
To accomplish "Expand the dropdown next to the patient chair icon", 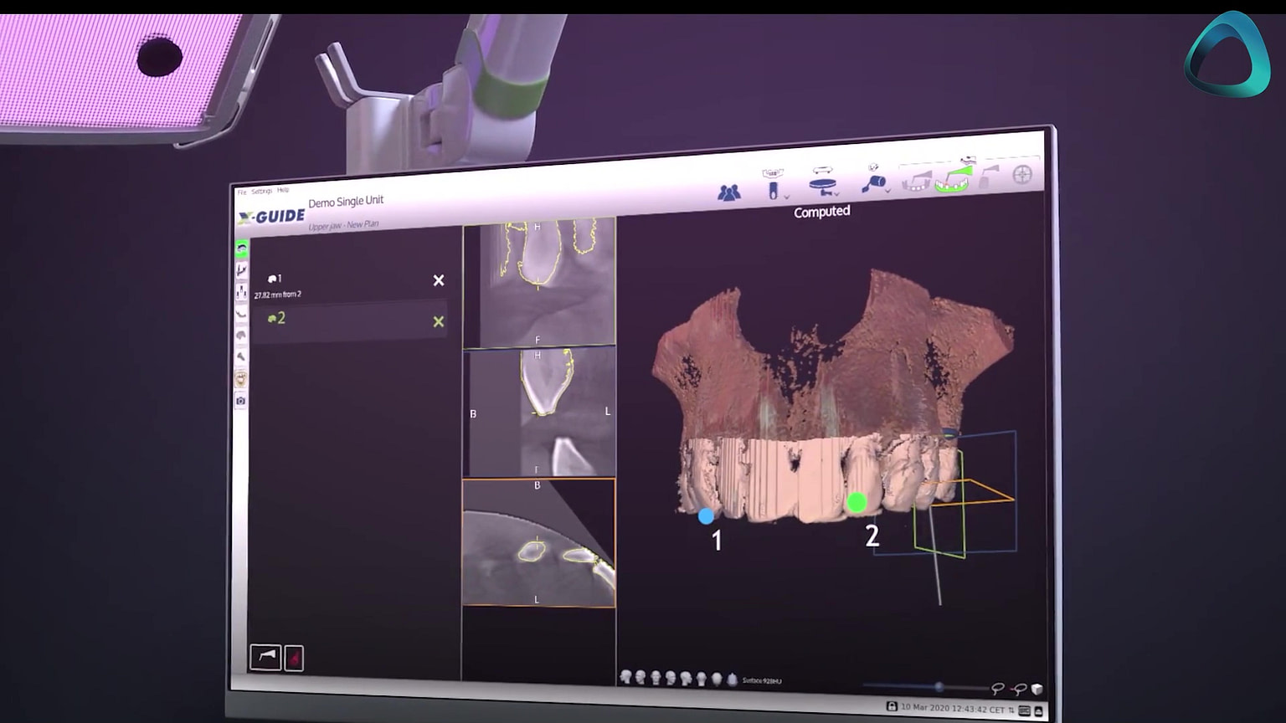I will pyautogui.click(x=836, y=192).
